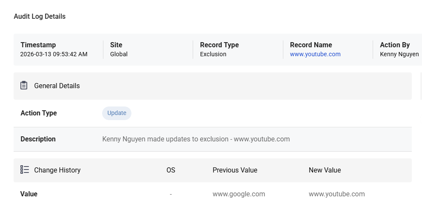Click the Record Name header label

pos(311,45)
